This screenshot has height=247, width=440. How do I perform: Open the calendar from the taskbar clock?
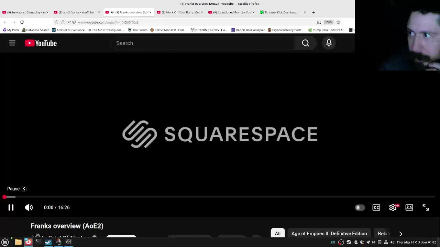pos(416,242)
